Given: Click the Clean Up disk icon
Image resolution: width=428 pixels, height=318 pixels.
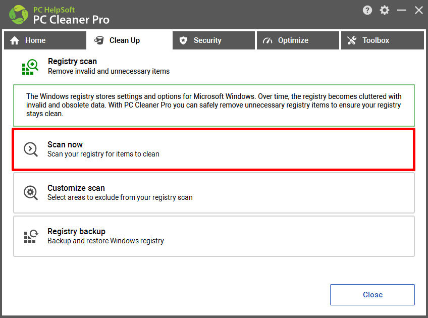Looking at the screenshot, I should (x=99, y=40).
